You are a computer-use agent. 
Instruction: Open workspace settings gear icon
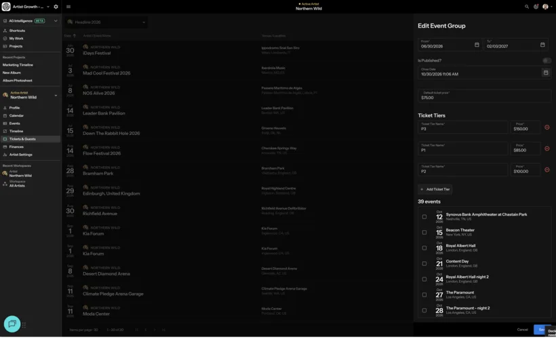[56, 7]
